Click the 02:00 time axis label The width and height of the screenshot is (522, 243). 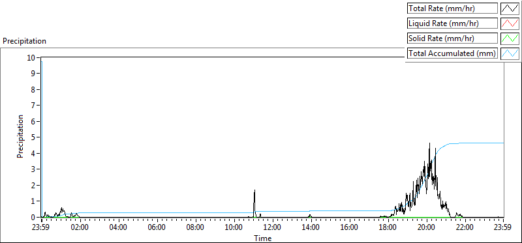pos(80,228)
